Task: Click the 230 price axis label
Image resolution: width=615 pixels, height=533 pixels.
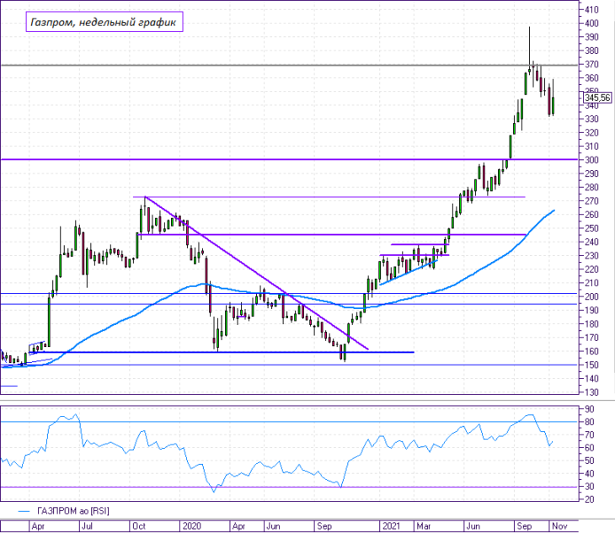Action: (x=591, y=255)
